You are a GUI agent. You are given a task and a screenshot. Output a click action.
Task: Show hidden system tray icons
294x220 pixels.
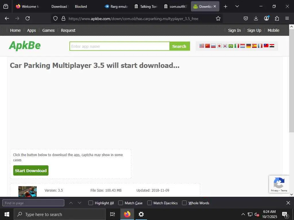click(x=243, y=214)
